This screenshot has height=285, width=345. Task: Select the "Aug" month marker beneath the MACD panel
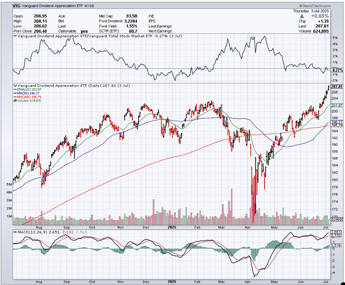click(39, 282)
